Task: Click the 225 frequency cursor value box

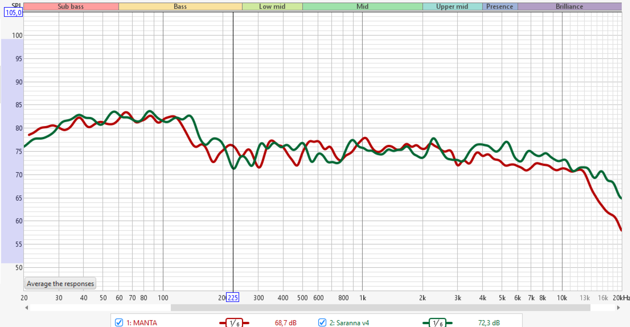Action: pos(233,298)
